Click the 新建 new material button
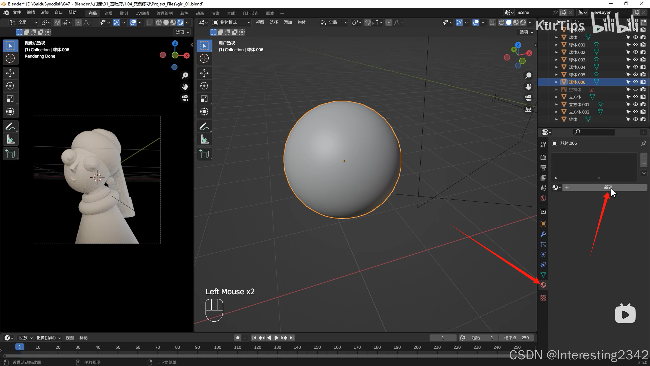This screenshot has height=366, width=650. tap(608, 187)
